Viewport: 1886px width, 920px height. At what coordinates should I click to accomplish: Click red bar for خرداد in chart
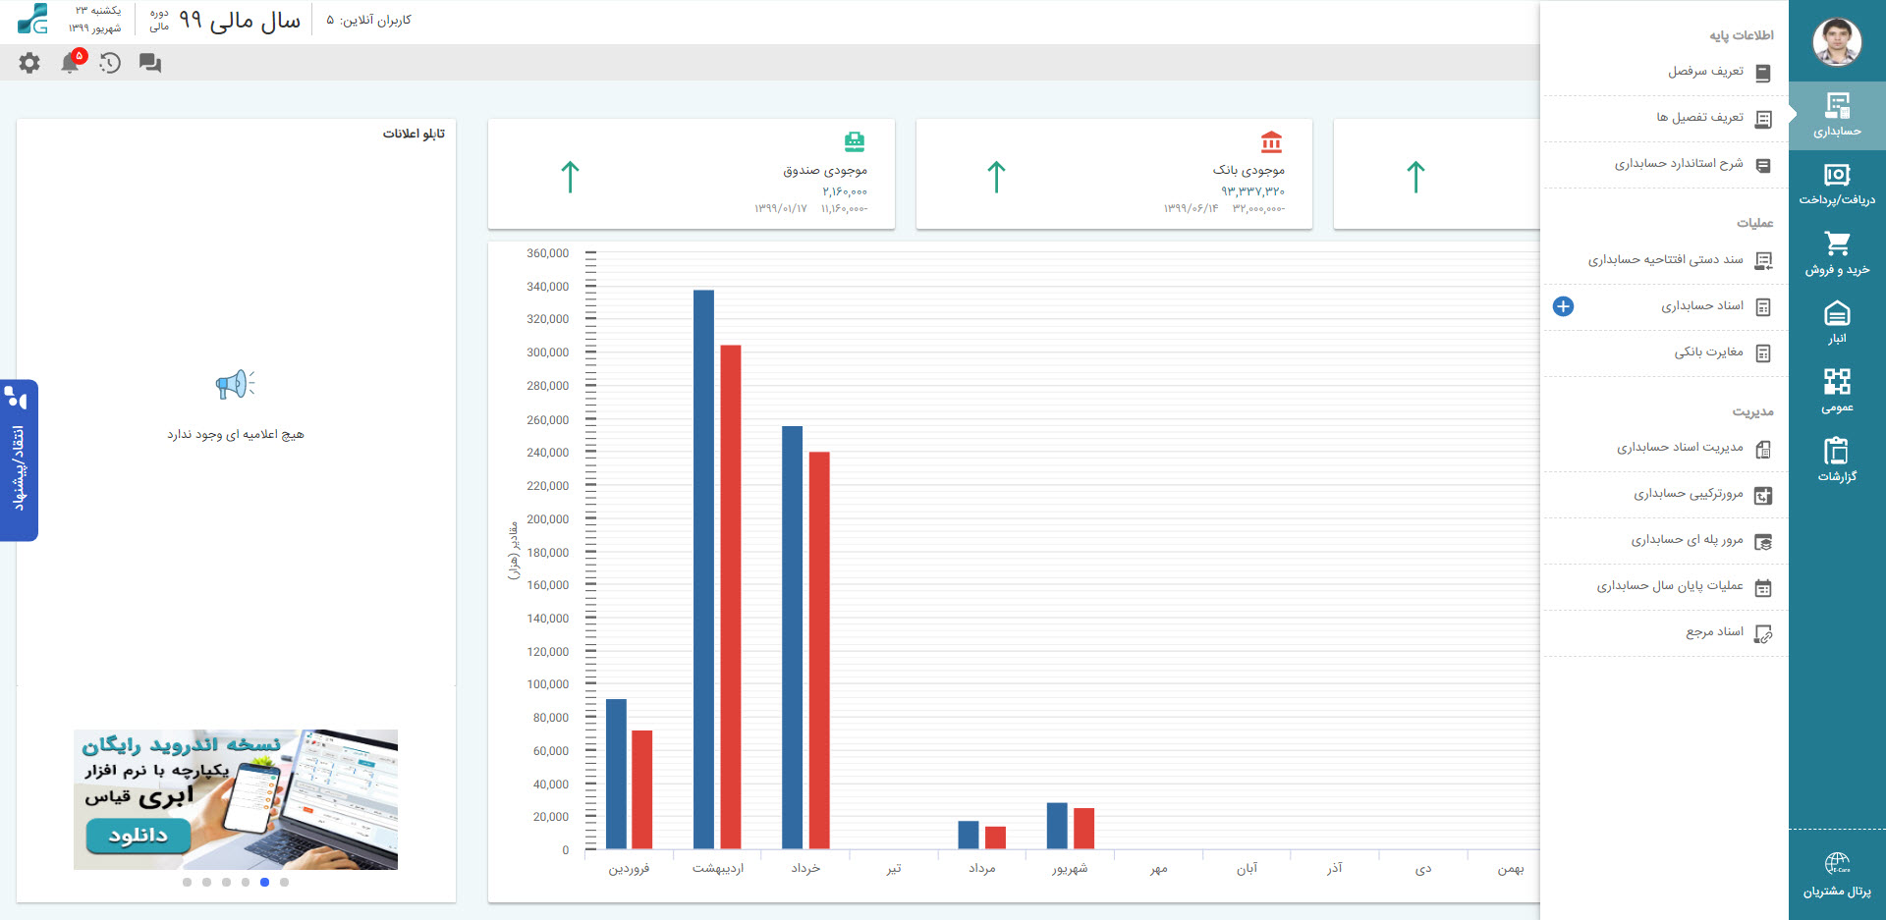[x=819, y=650]
